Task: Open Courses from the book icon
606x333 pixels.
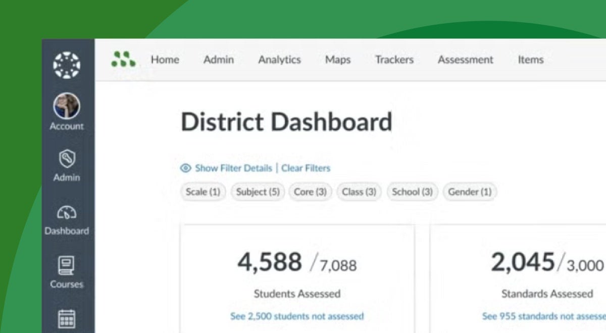Action: 67,265
